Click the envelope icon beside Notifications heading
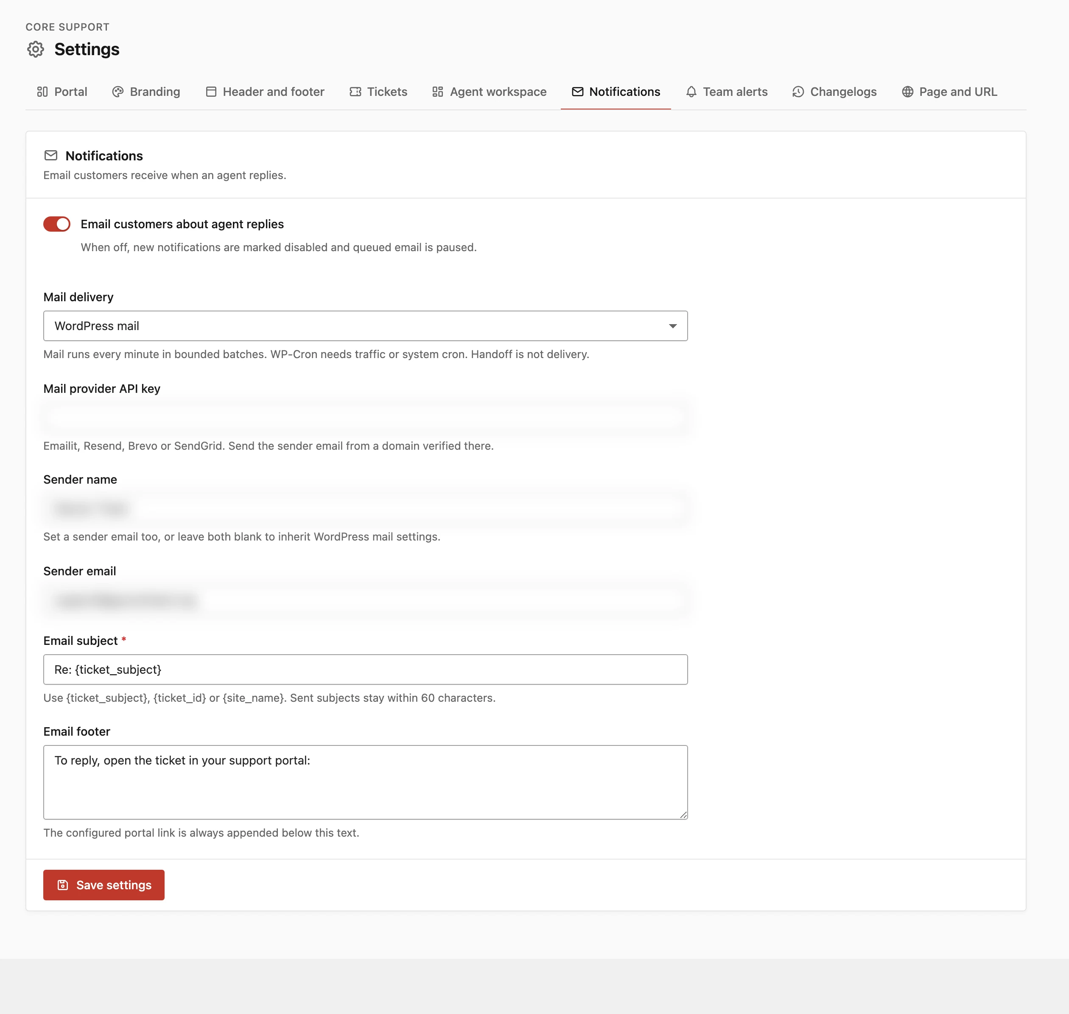Screen dimensions: 1069x1014 (x=51, y=156)
